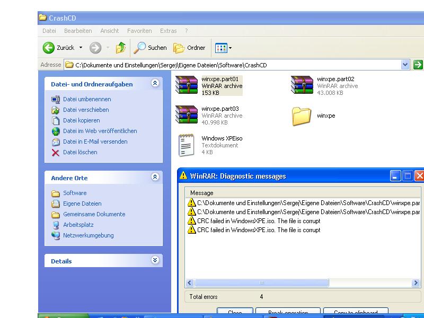The width and height of the screenshot is (424, 318).
Task: Select the Windows XPEiso text document icon
Action: [x=187, y=145]
